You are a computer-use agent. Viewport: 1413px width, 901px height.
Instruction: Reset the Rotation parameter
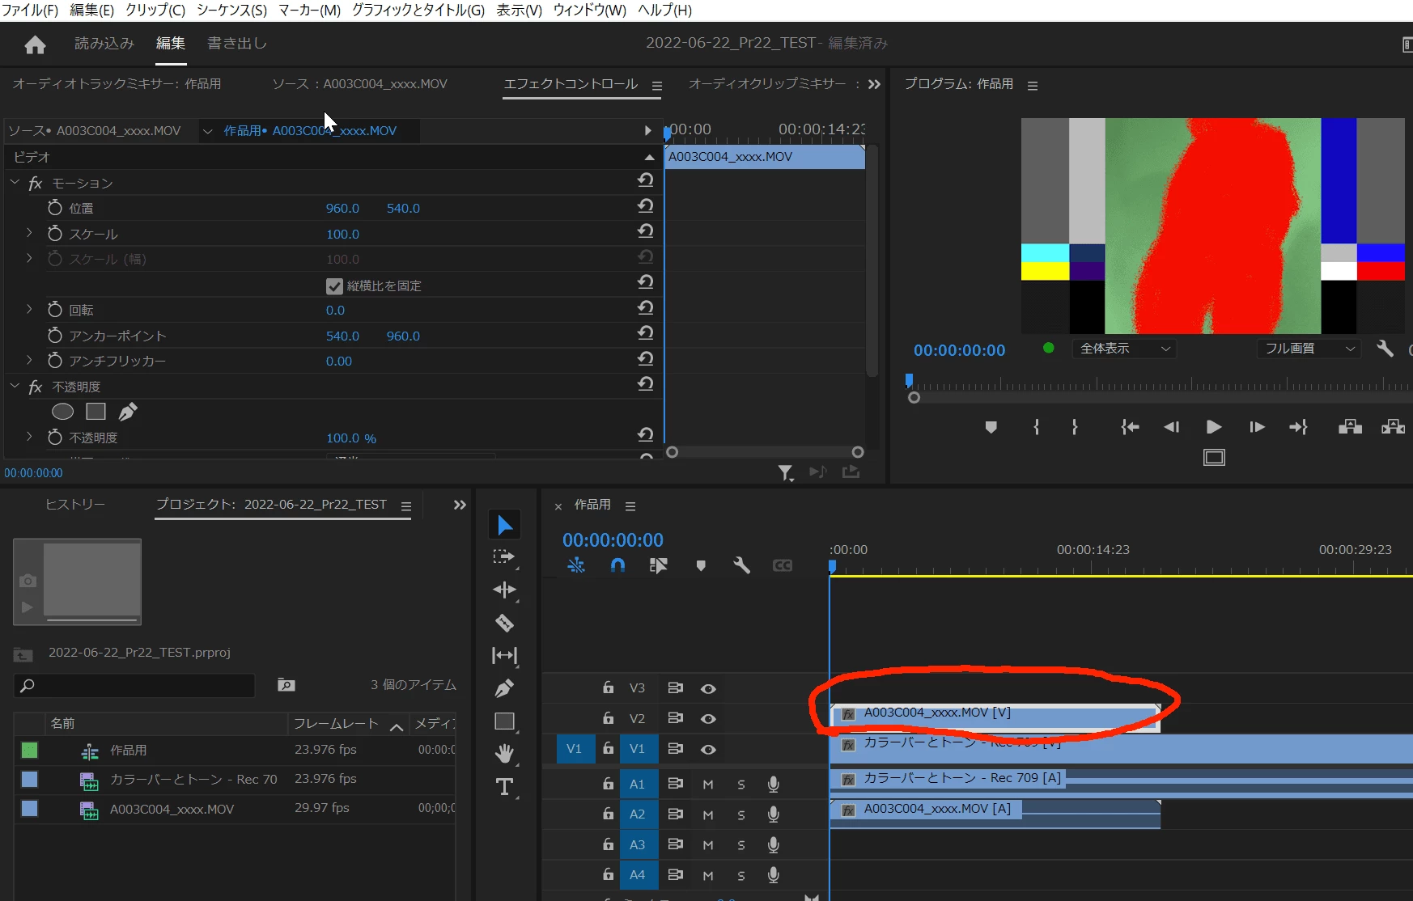click(645, 309)
